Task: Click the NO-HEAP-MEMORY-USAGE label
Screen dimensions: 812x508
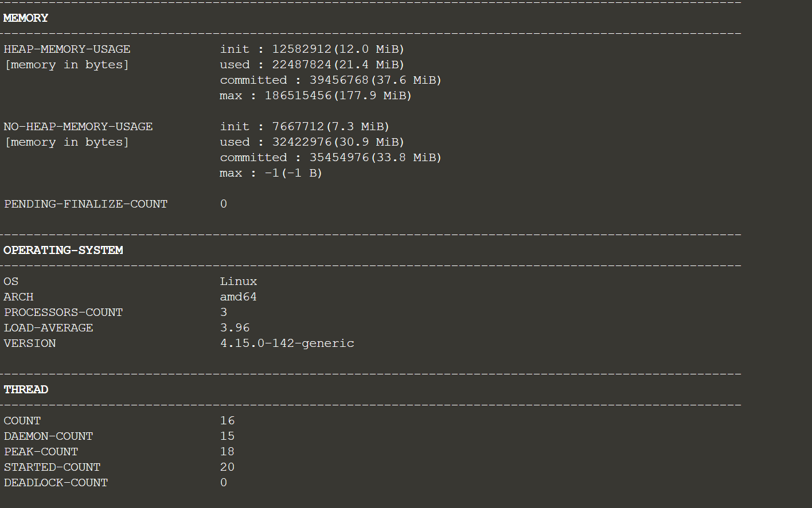Action: pyautogui.click(x=78, y=127)
